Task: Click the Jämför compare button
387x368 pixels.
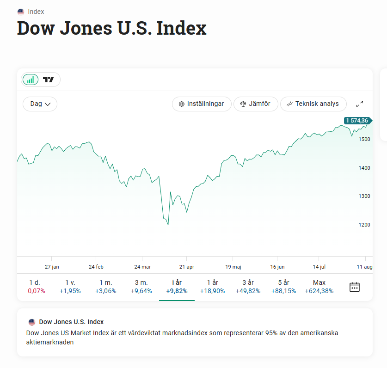Action: (x=255, y=104)
